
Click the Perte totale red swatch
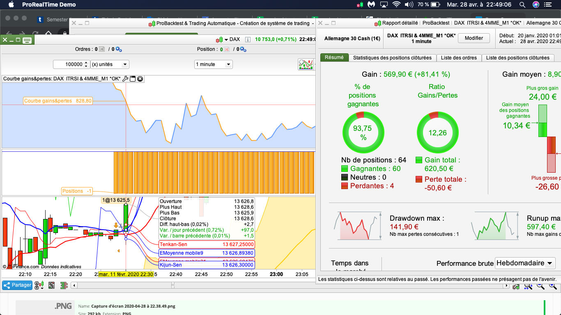coord(419,179)
